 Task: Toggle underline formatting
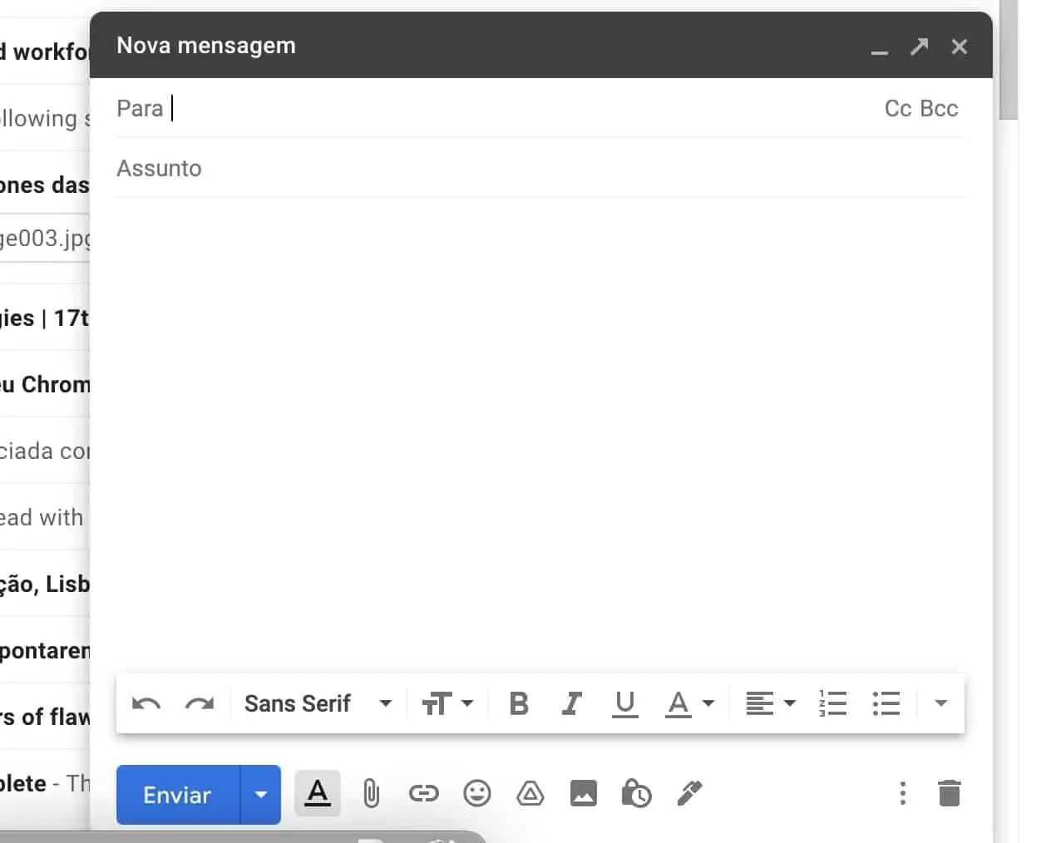tap(624, 703)
